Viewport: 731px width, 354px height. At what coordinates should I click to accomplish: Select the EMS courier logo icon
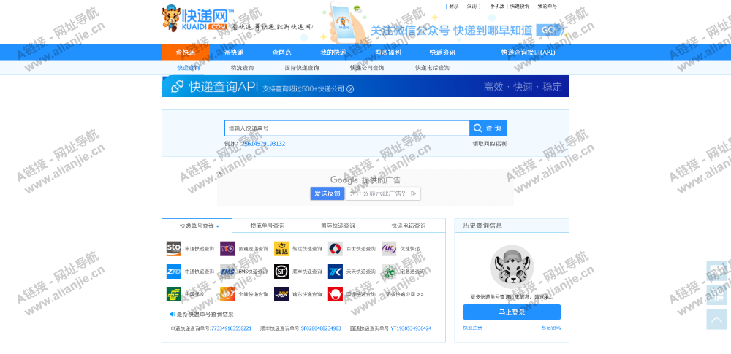pos(228,272)
